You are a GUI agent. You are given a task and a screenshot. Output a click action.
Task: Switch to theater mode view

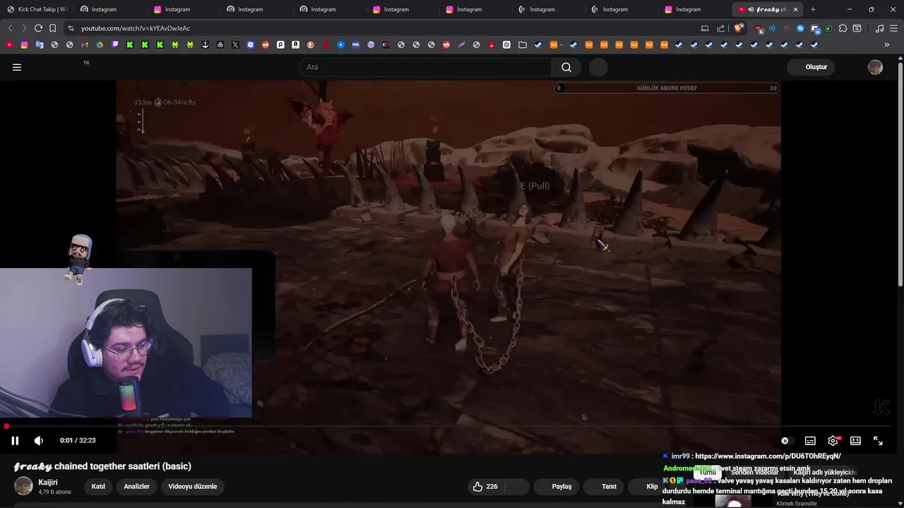point(855,440)
